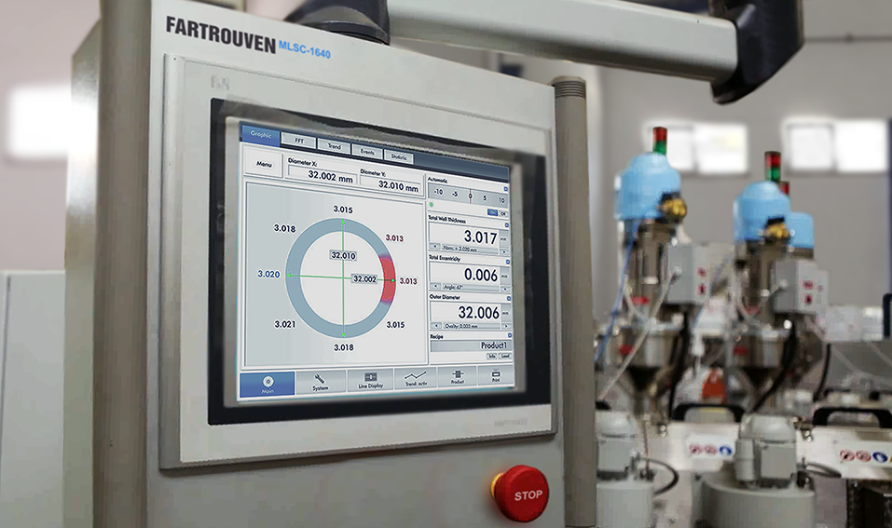This screenshot has height=528, width=892.
Task: Open the Main screen icon
Action: (x=268, y=384)
